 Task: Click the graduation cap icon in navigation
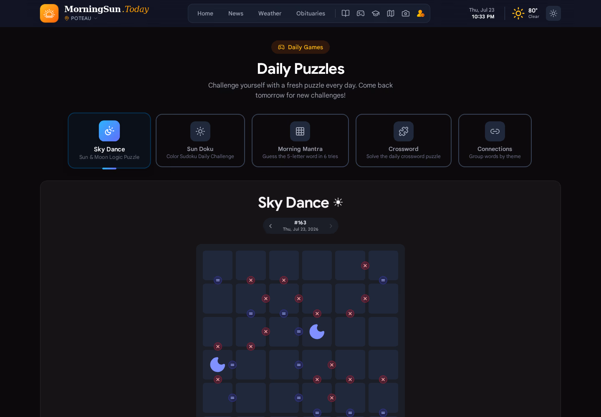pos(376,13)
